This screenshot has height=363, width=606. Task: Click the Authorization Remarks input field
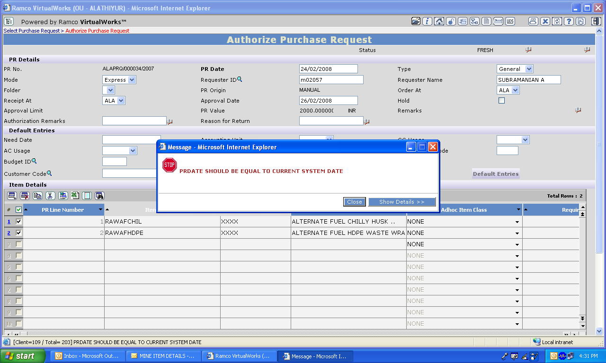point(134,121)
